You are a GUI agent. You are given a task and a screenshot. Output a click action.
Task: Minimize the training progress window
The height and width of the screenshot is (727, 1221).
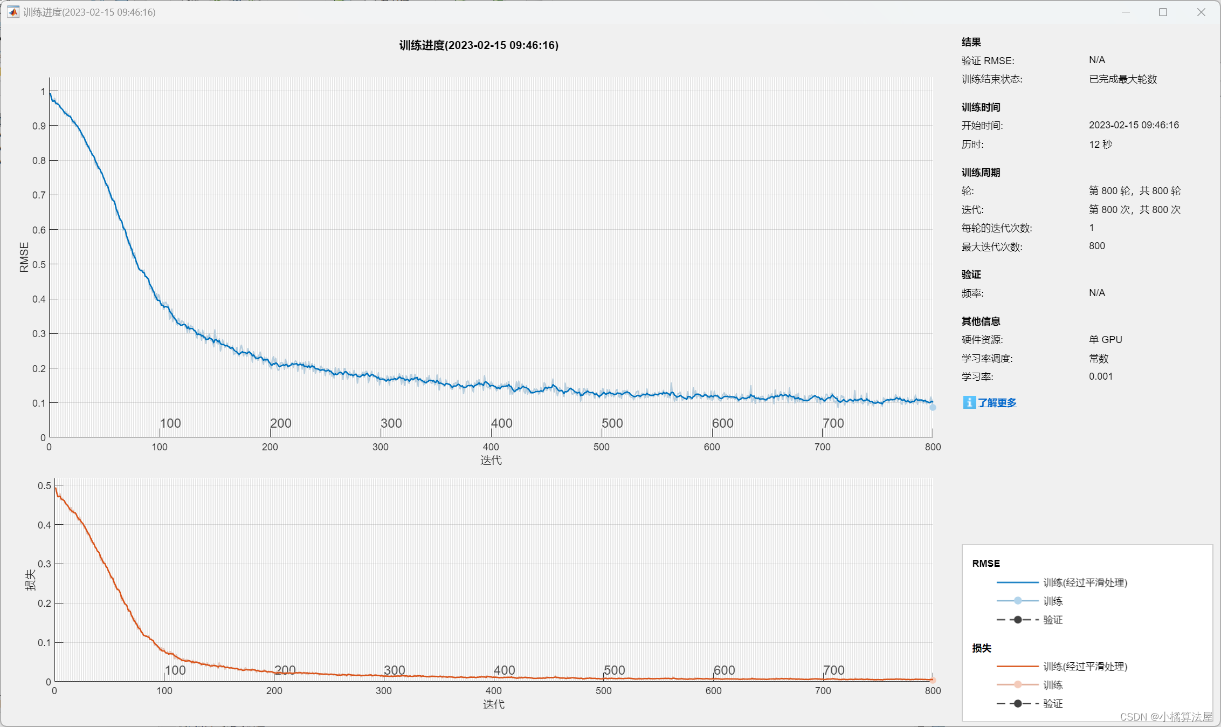click(1126, 12)
